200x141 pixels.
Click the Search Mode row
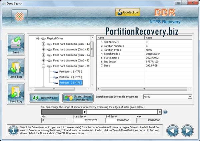[x=144, y=54]
